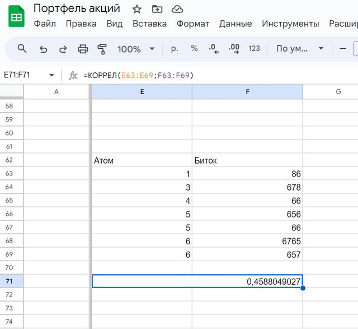Click cell containing 86
This screenshot has width=358, height=329.
pos(247,173)
